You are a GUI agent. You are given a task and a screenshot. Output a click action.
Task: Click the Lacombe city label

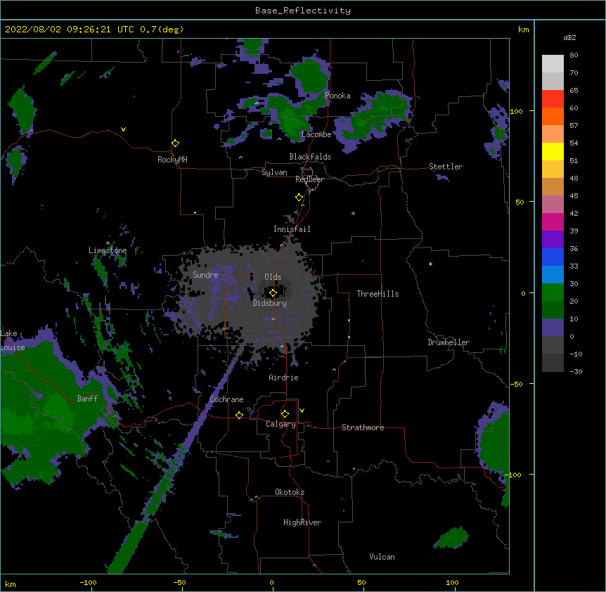316,134
